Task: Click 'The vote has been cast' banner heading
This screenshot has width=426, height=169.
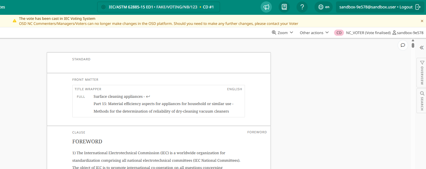Action: click(x=57, y=18)
